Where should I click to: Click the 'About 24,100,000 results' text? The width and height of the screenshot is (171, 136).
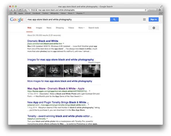coord(44,35)
